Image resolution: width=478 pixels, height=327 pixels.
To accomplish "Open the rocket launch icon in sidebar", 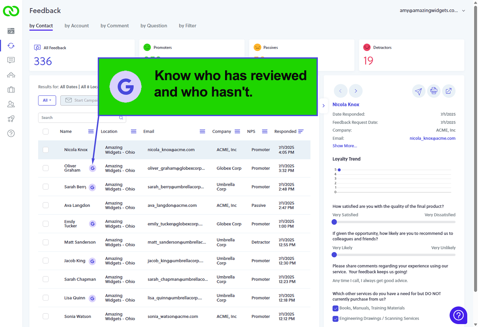I will click(11, 119).
